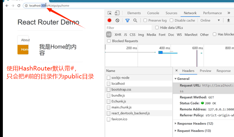
Task: Sort requests by Name column
Action: [x=139, y=71]
